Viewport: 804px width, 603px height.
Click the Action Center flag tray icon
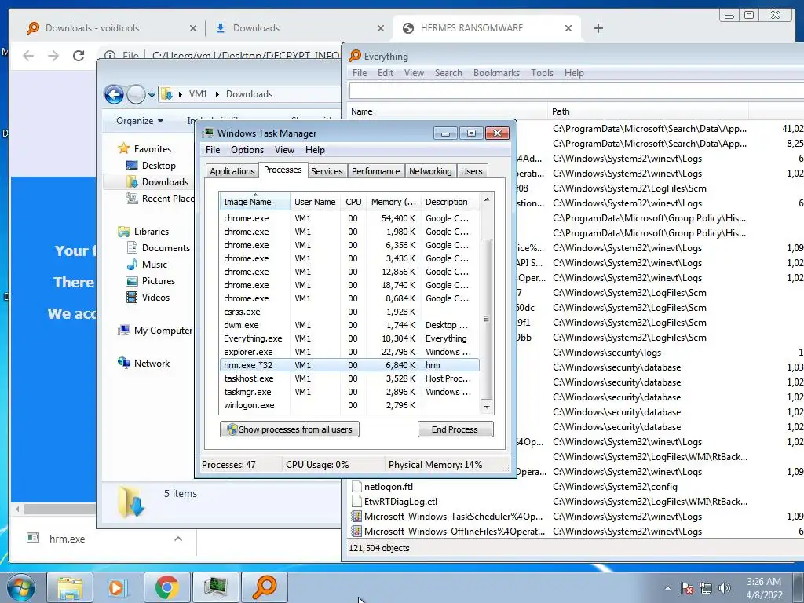[687, 588]
